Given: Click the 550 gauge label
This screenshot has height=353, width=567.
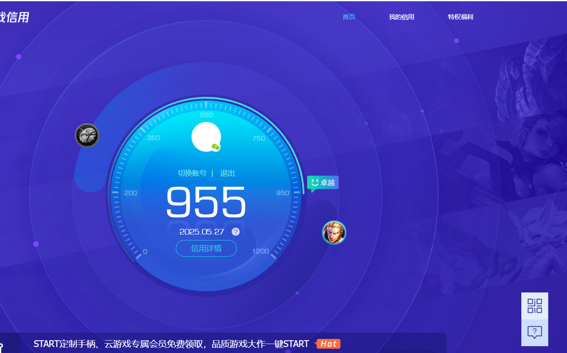Looking at the screenshot, I should (206, 115).
